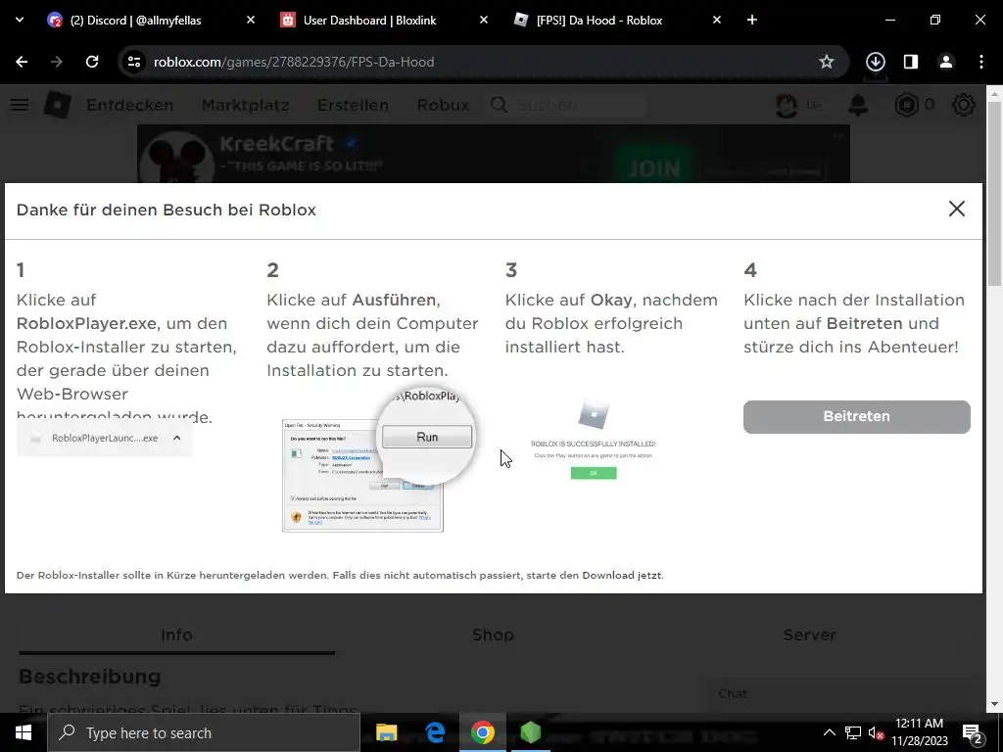Open the Roblox hamburger navigation menu
1003x752 pixels.
pos(20,105)
